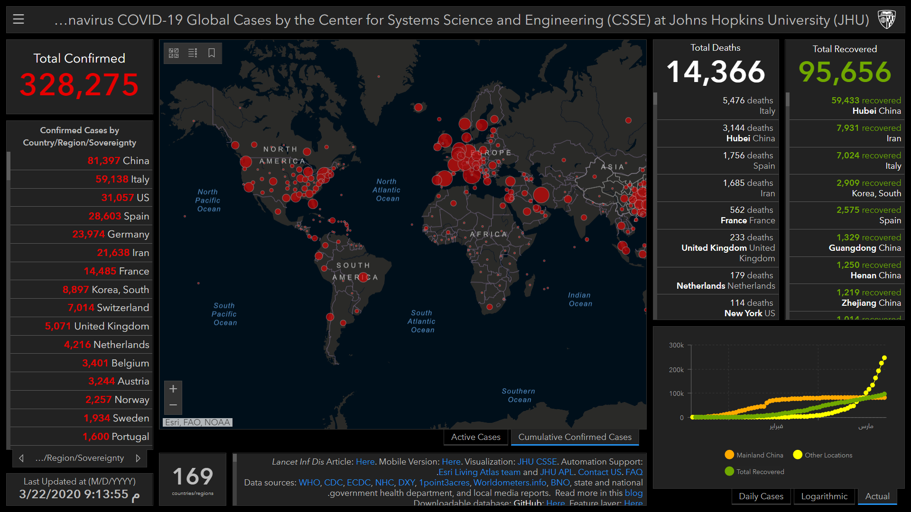Viewport: 911px width, 512px height.
Task: Switch chart to Logarithmic tab
Action: click(824, 496)
